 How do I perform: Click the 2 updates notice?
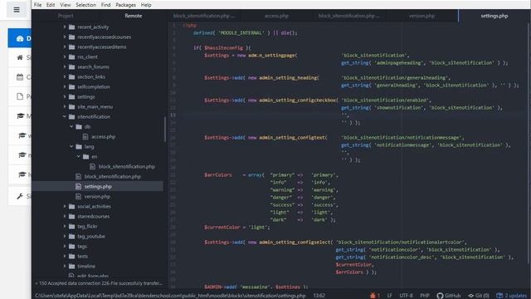click(512, 296)
